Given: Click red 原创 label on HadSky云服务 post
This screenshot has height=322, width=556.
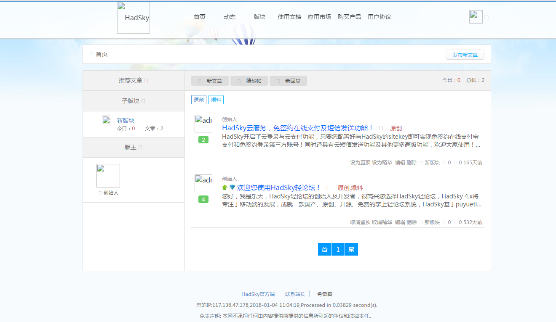Looking at the screenshot, I should [396, 128].
